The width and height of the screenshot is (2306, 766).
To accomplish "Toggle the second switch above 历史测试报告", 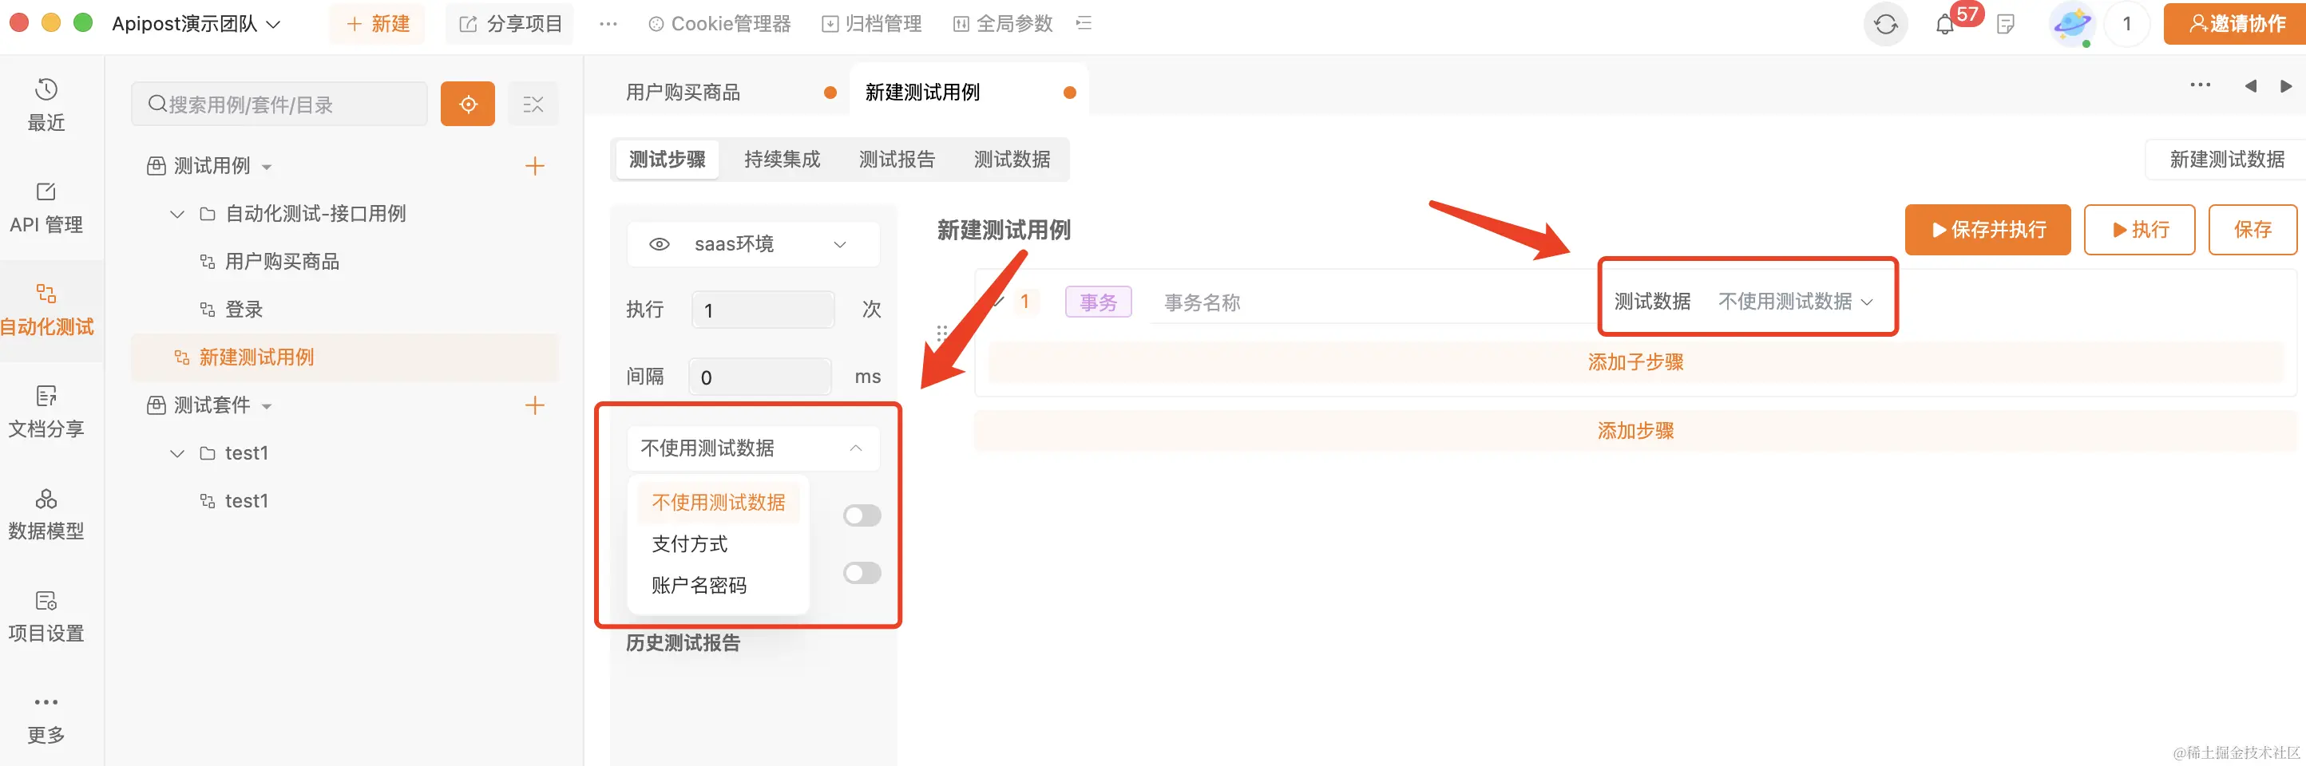I will (x=862, y=573).
